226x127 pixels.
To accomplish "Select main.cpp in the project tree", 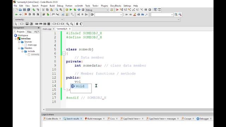I will coord(32,45).
